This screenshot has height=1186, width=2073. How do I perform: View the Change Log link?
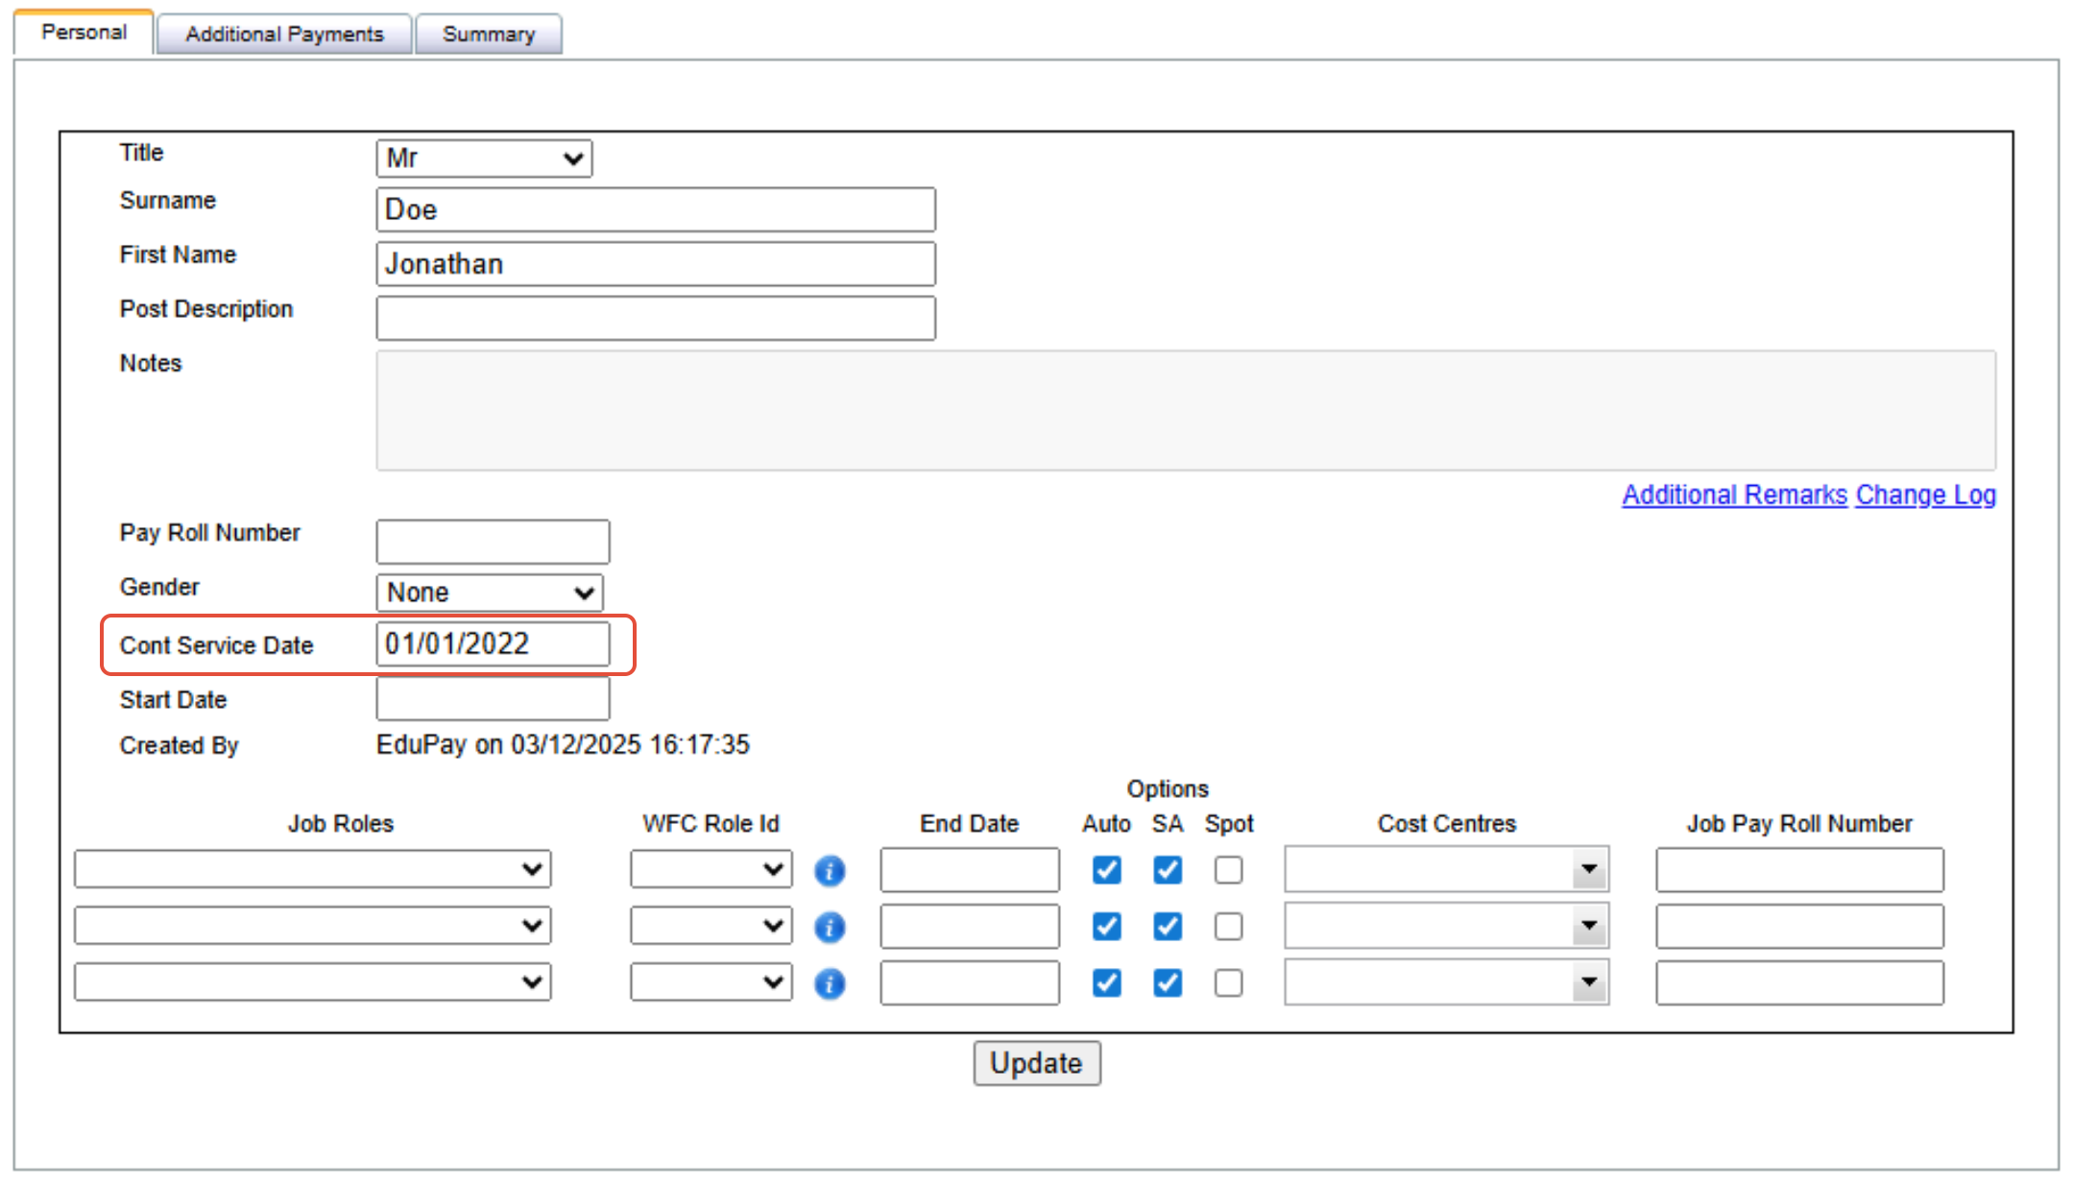(x=1925, y=495)
